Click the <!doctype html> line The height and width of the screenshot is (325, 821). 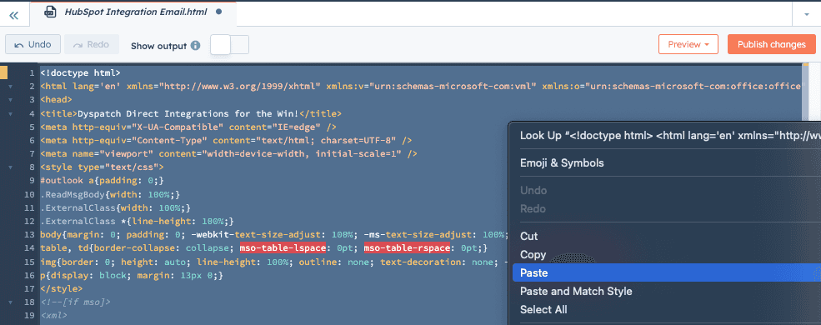pos(80,72)
